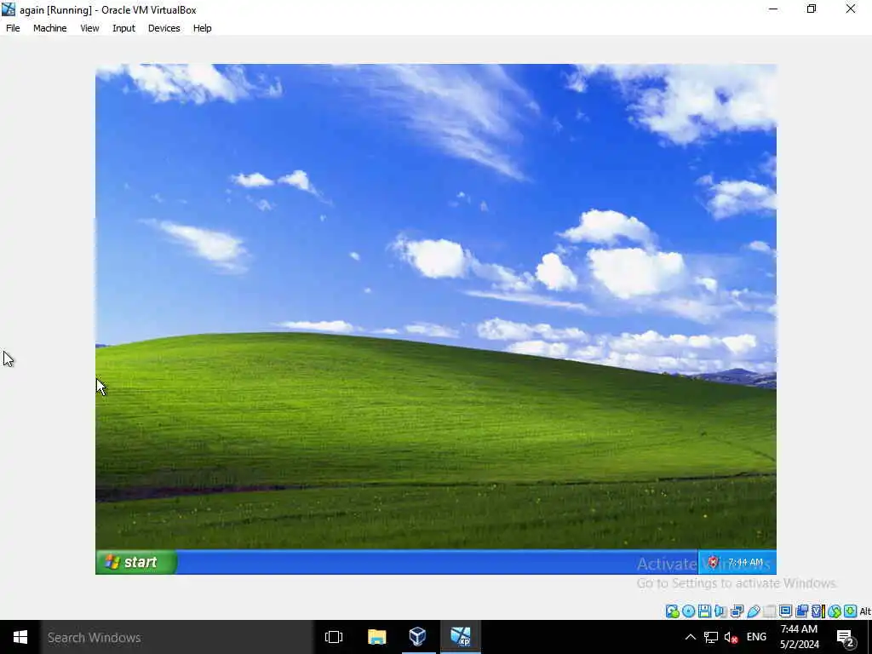The height and width of the screenshot is (654, 872).
Task: Click the optical disk status icon
Action: [x=688, y=611]
